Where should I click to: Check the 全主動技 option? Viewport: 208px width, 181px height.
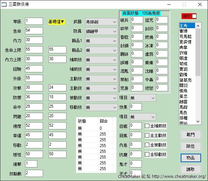pyautogui.click(x=147, y=135)
